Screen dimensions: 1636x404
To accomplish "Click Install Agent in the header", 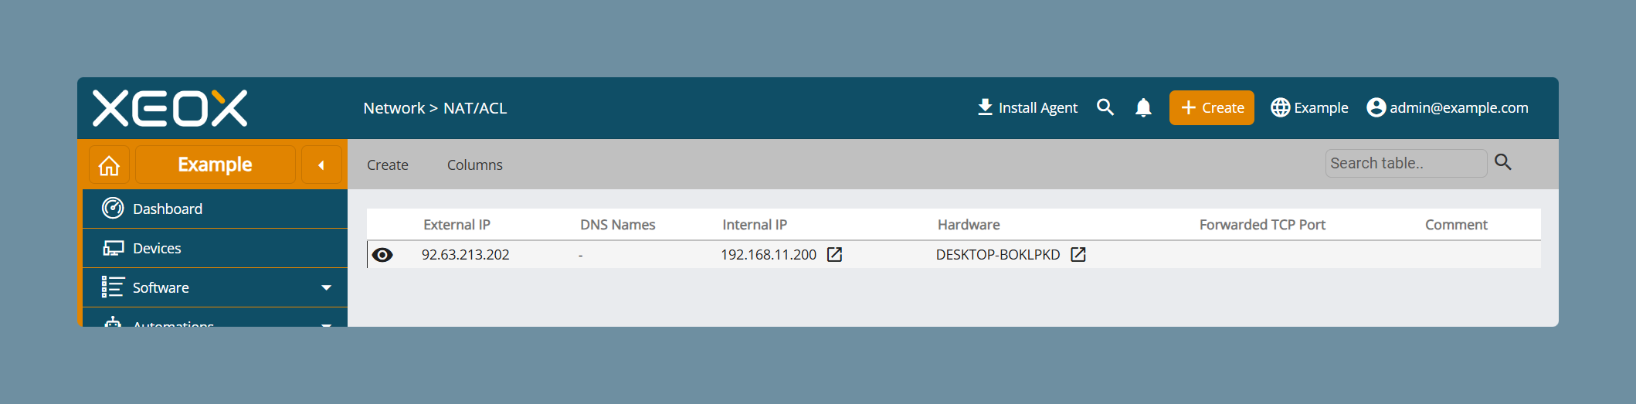I will [x=1027, y=107].
